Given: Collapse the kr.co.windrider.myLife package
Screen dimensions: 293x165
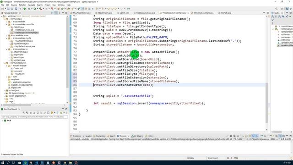Looking at the screenshot, I should point(7,38).
